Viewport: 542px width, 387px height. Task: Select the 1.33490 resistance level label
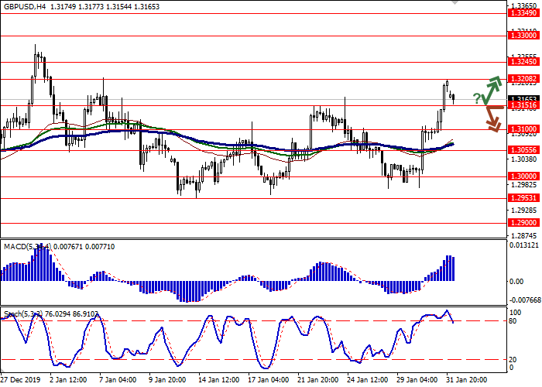point(523,13)
